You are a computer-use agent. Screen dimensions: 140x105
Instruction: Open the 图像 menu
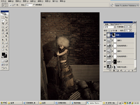tap(18, 1)
